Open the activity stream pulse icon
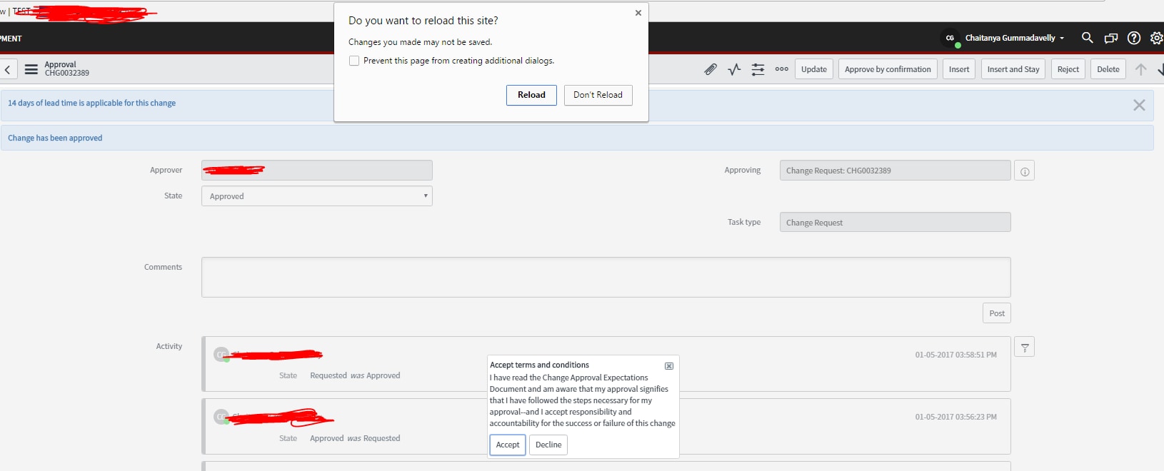 click(x=734, y=69)
